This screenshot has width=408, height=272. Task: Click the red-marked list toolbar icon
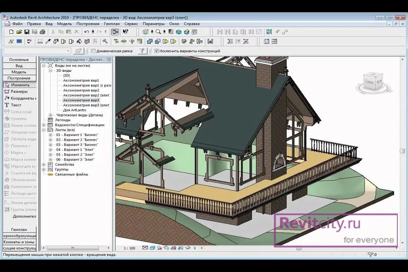pyautogui.click(x=246, y=42)
